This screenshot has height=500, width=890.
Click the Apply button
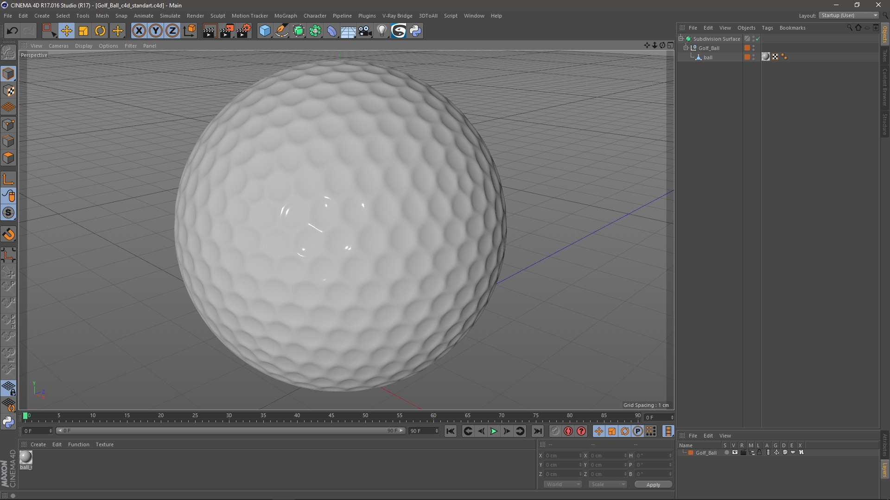653,485
